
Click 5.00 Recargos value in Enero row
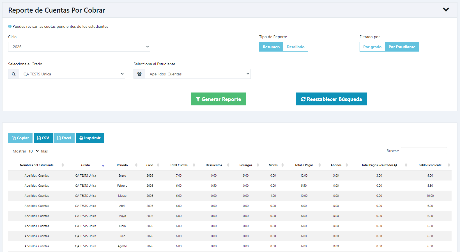point(246,175)
